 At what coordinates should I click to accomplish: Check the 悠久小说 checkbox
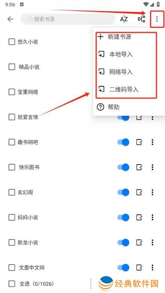(x=12, y=42)
